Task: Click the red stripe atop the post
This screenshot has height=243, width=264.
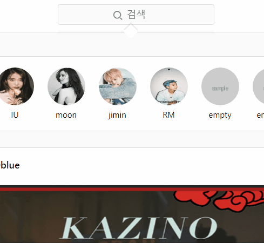Action: (132, 189)
